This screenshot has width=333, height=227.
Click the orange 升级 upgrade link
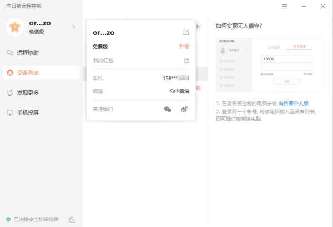pos(184,47)
